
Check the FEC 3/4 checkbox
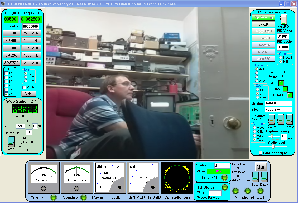tap(6, 82)
